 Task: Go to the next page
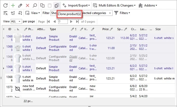(71, 22)
